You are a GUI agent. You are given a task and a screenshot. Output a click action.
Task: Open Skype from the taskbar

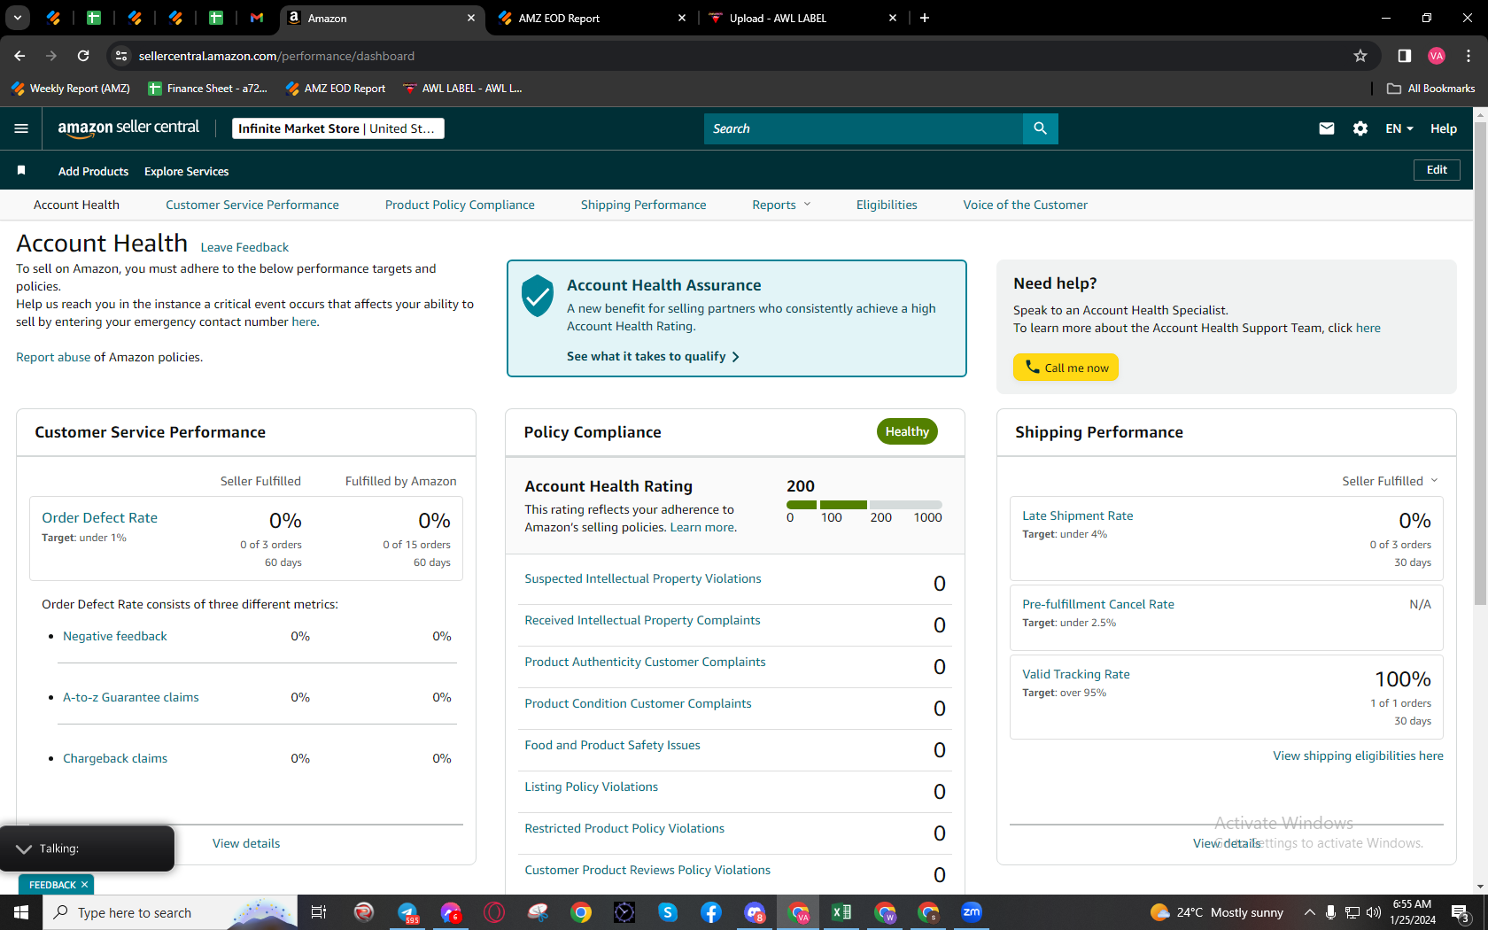668,912
